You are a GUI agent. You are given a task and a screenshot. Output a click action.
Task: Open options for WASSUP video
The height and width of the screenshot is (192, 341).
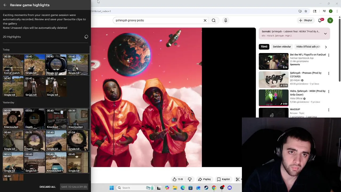pos(328,110)
